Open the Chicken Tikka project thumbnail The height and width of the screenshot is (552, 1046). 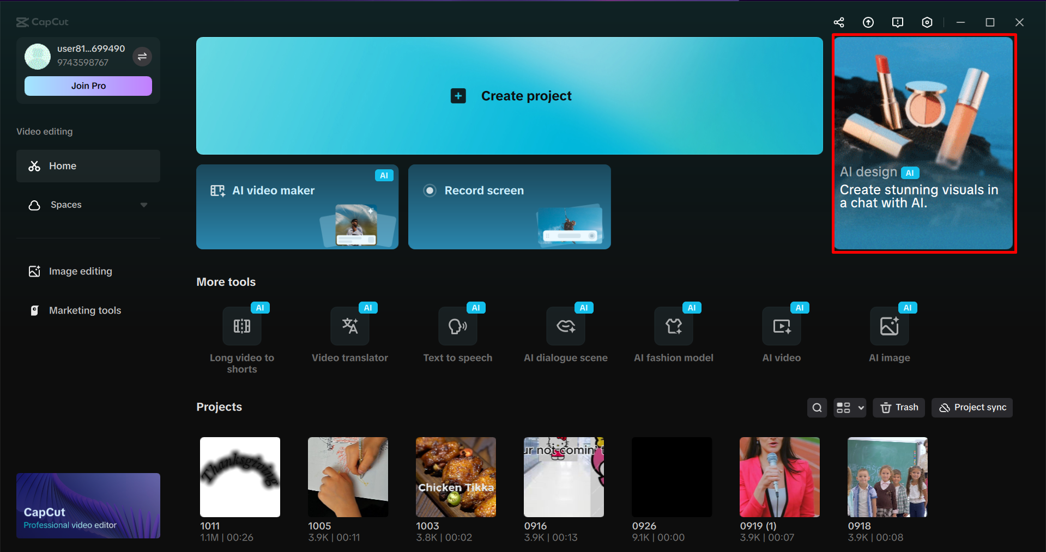click(456, 477)
